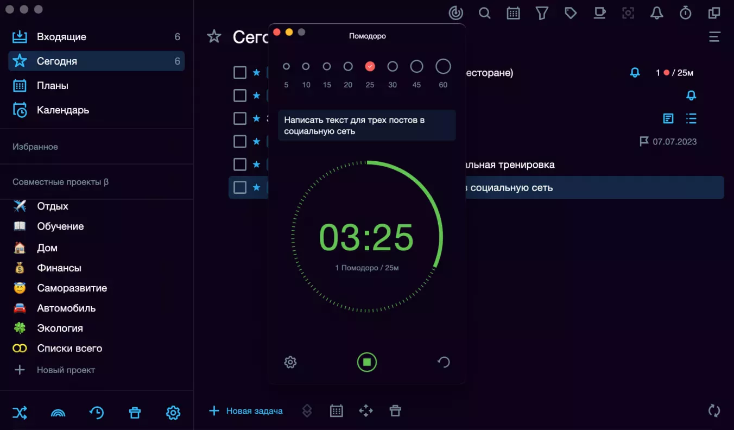The height and width of the screenshot is (430, 734).
Task: Open Календарь in sidebar
Action: (x=96, y=110)
